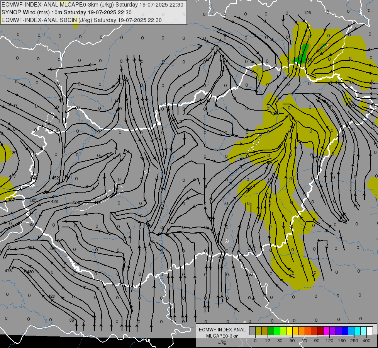Click the legend title 'ECMWF-INDEX-ANAL'
Viewport: 378px width, 348px height.
pyautogui.click(x=222, y=330)
